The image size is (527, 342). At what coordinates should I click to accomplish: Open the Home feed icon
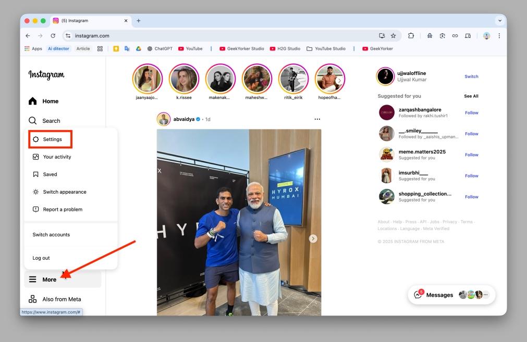[33, 100]
